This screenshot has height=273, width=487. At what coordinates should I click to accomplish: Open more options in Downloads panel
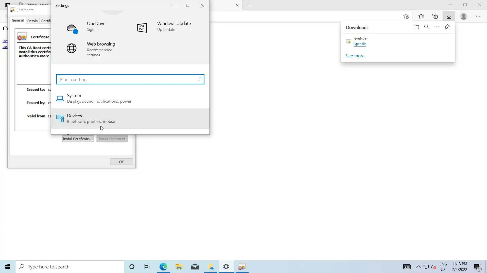(x=437, y=27)
